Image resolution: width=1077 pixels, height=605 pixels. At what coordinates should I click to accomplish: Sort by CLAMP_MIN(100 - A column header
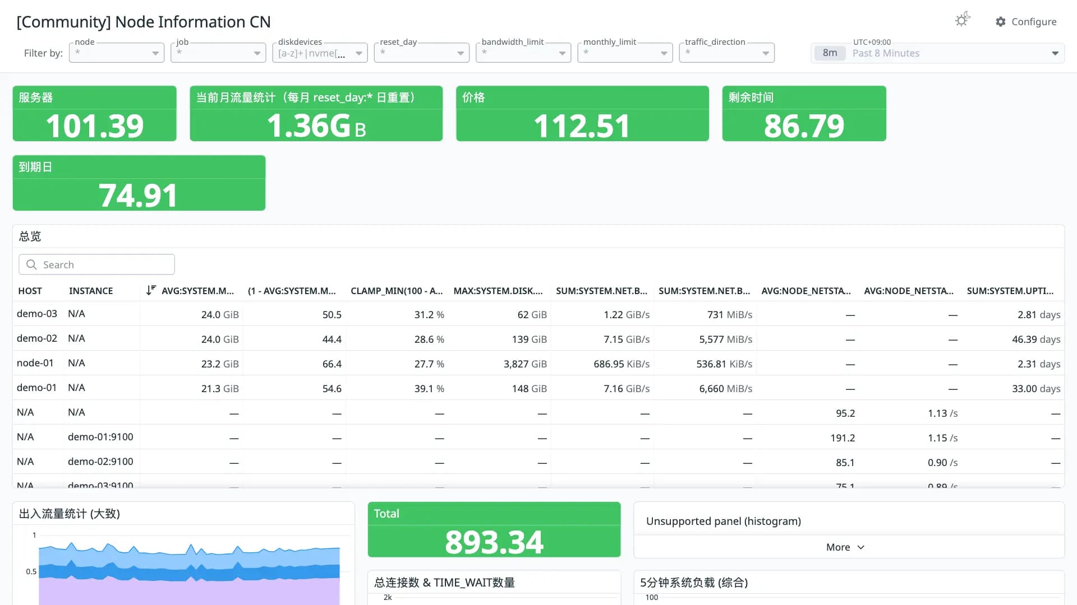(x=397, y=291)
